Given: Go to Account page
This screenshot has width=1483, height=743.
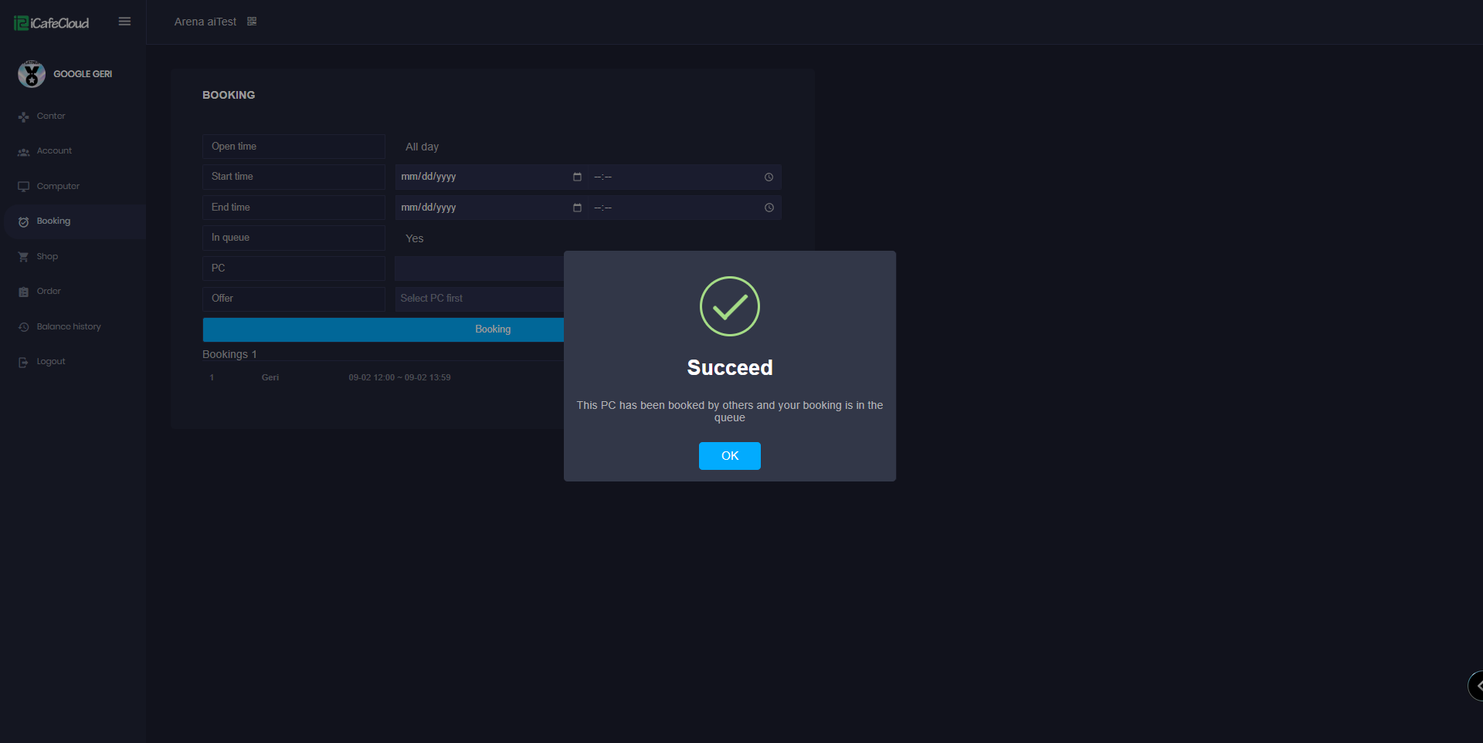Looking at the screenshot, I should click(54, 151).
